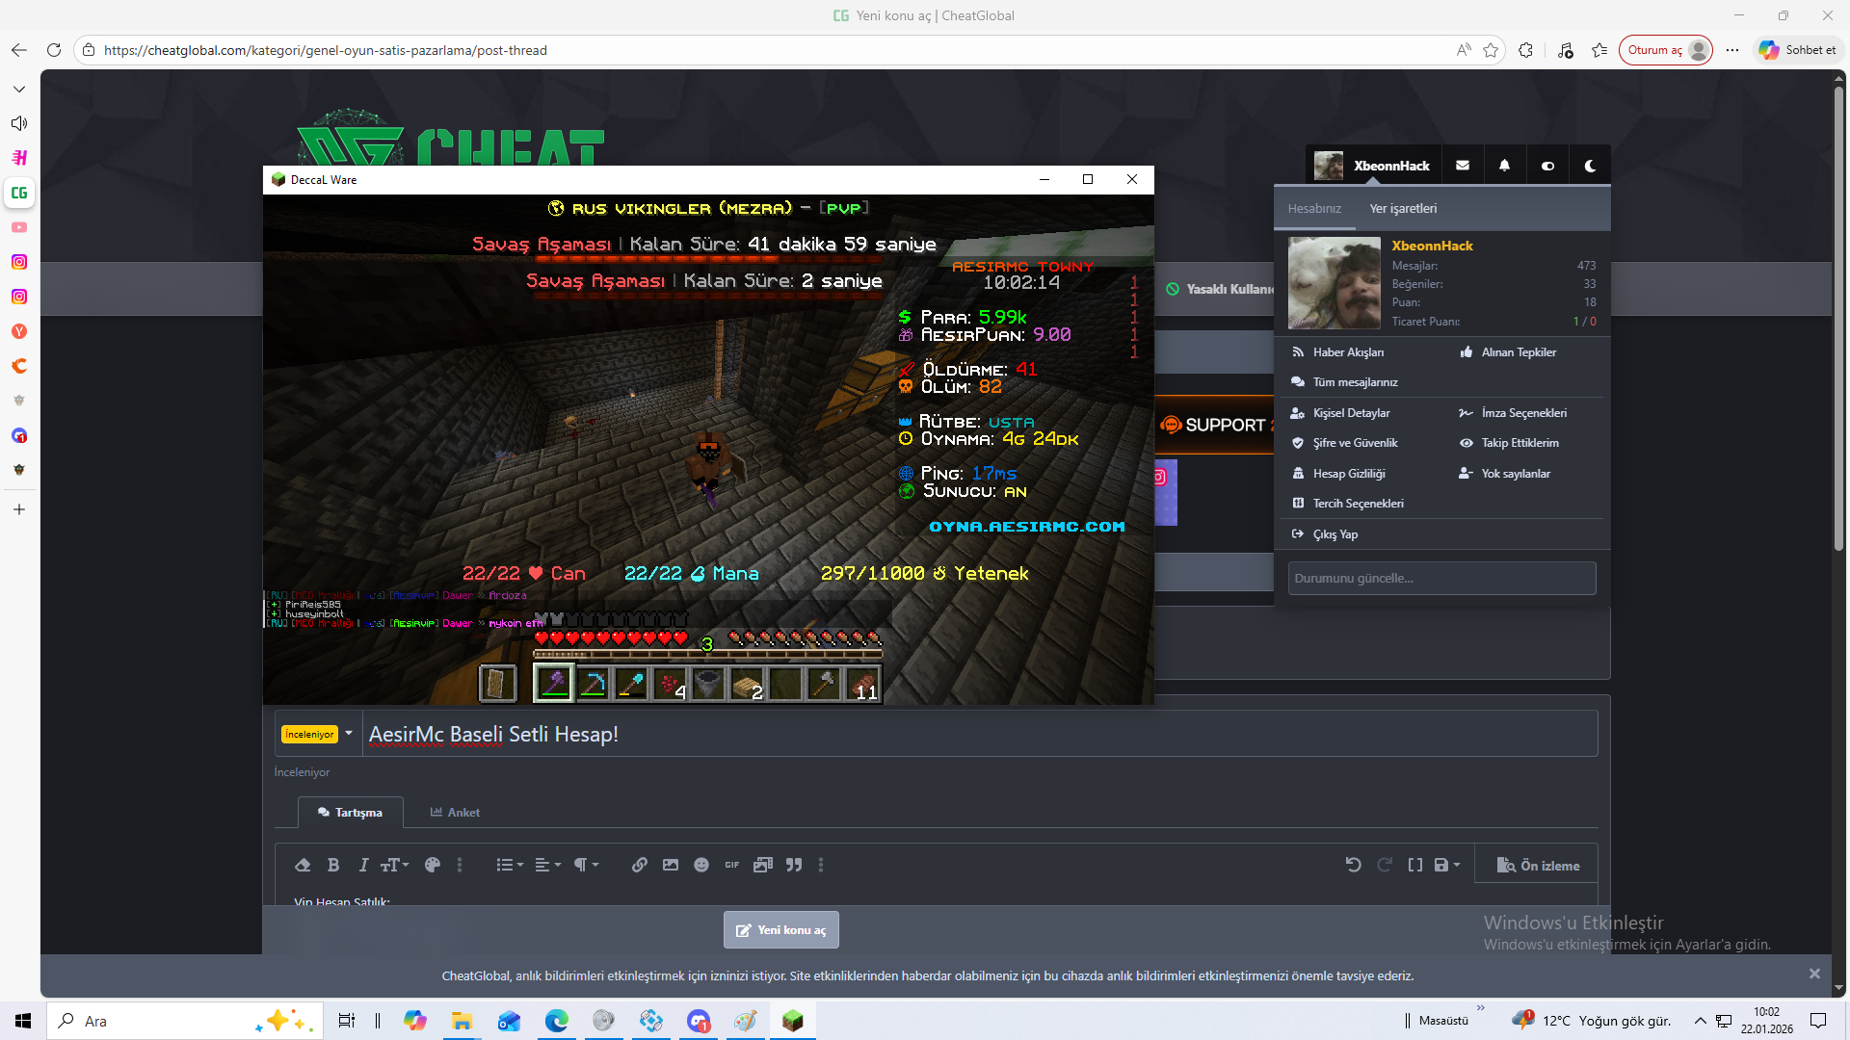Open the text alignment dropdown
The height and width of the screenshot is (1040, 1850).
click(x=547, y=865)
